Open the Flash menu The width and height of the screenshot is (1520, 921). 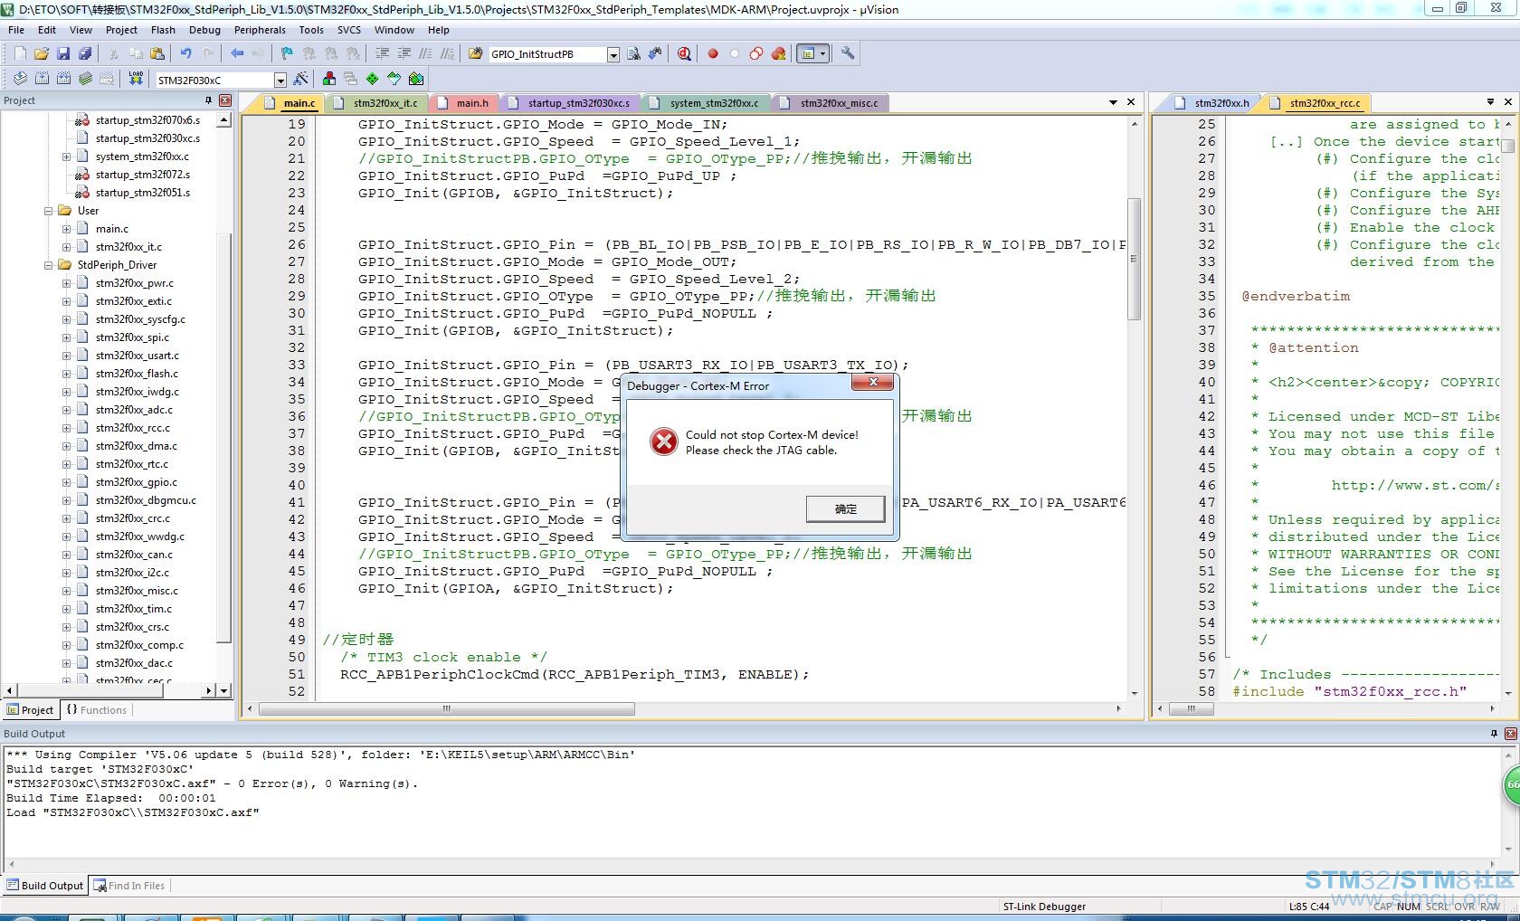[163, 30]
